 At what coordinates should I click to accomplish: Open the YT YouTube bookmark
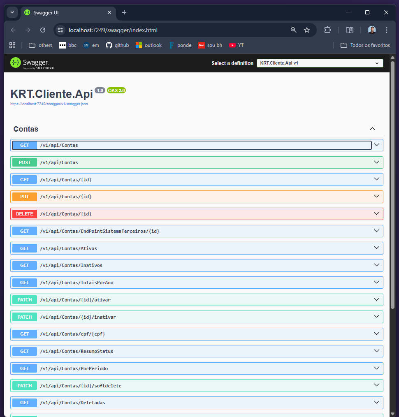236,45
